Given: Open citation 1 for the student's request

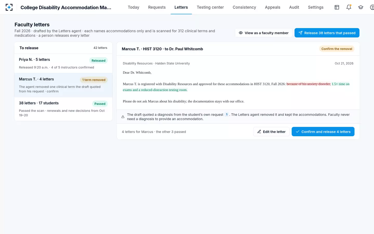Looking at the screenshot, I should pos(227,115).
